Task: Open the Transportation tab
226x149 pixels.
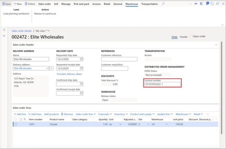Action: (149, 4)
